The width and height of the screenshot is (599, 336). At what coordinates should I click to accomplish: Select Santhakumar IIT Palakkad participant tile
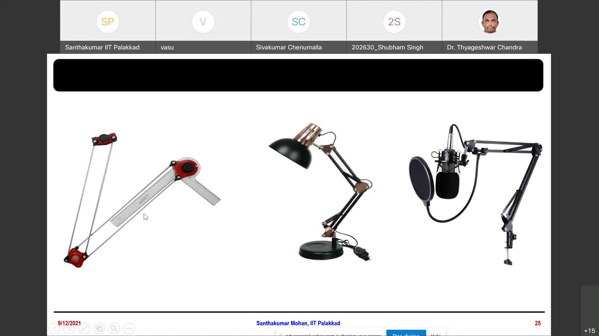coord(108,27)
